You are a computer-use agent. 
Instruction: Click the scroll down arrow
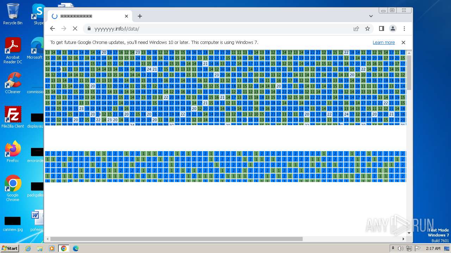pos(409,233)
